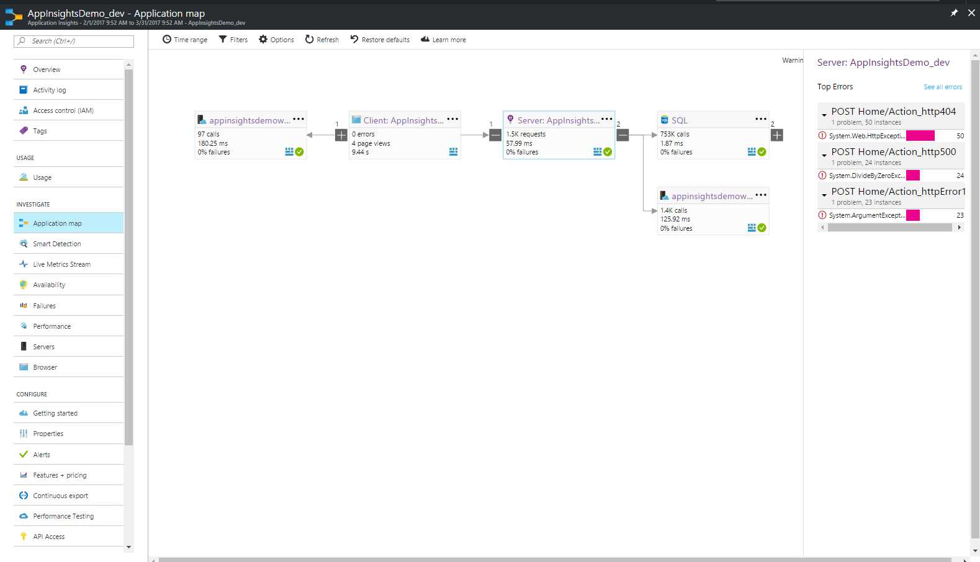Viewport: 980px width, 562px height.
Task: Click See all errors link
Action: pos(943,87)
